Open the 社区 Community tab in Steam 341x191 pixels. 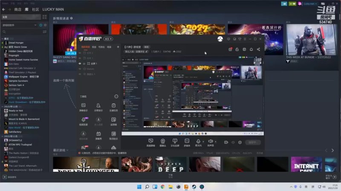click(x=35, y=9)
